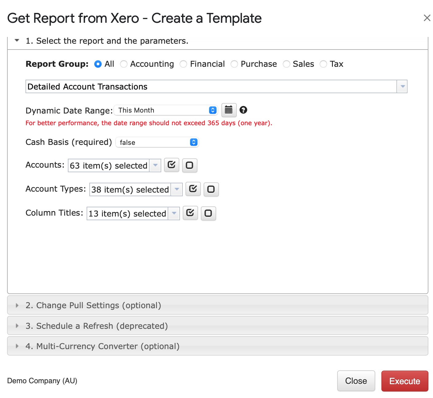Viewport: 433px width, 398px height.
Task: Open the Cash Basis false dropdown
Action: [157, 142]
